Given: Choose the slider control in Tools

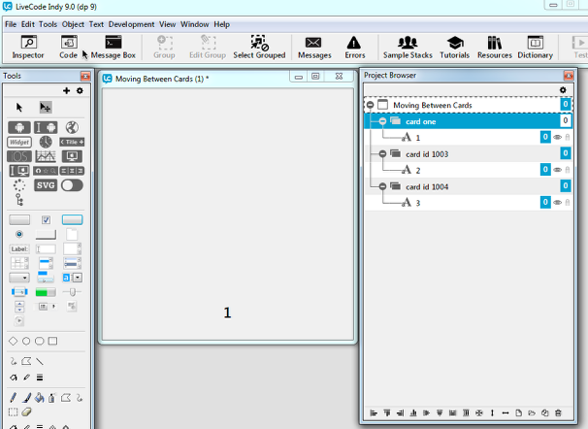Looking at the screenshot, I should tap(72, 292).
